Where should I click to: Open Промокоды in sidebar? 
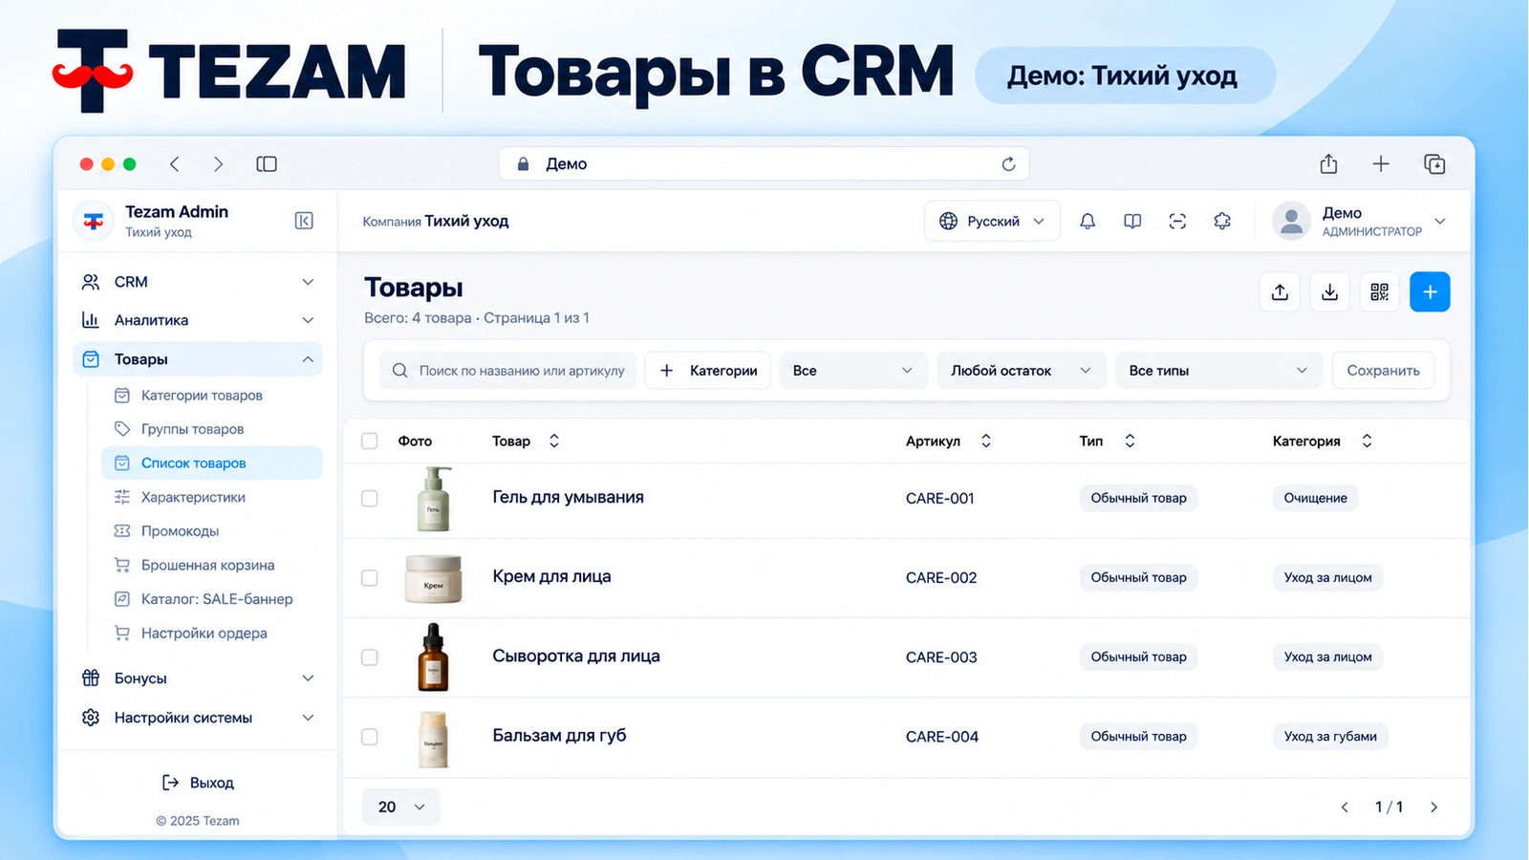coord(211,531)
